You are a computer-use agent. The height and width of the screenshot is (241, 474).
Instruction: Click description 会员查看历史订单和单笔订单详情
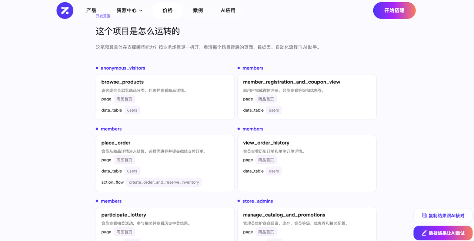(x=274, y=152)
